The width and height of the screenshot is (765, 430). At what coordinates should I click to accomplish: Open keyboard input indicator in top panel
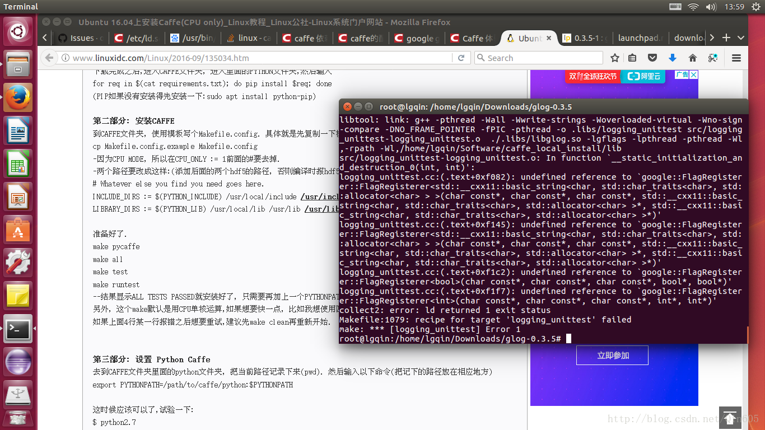pos(675,7)
